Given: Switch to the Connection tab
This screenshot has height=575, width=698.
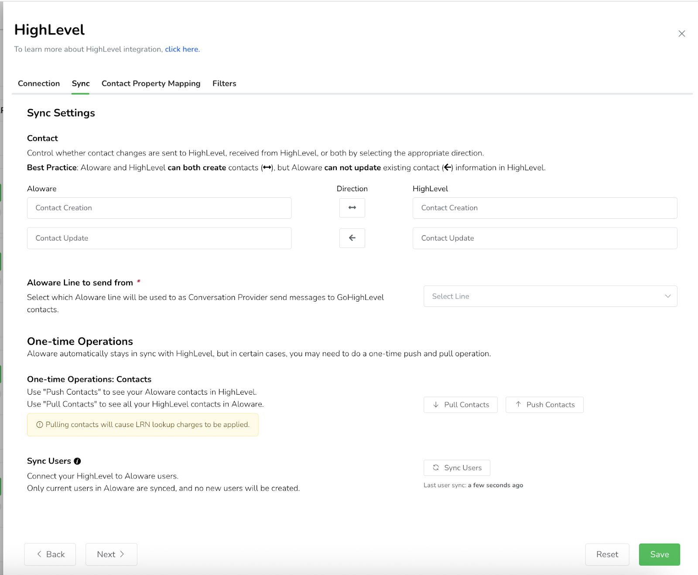Looking at the screenshot, I should (x=39, y=83).
